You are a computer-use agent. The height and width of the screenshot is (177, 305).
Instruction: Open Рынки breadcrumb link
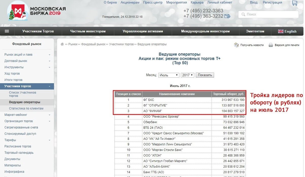pos(73,44)
